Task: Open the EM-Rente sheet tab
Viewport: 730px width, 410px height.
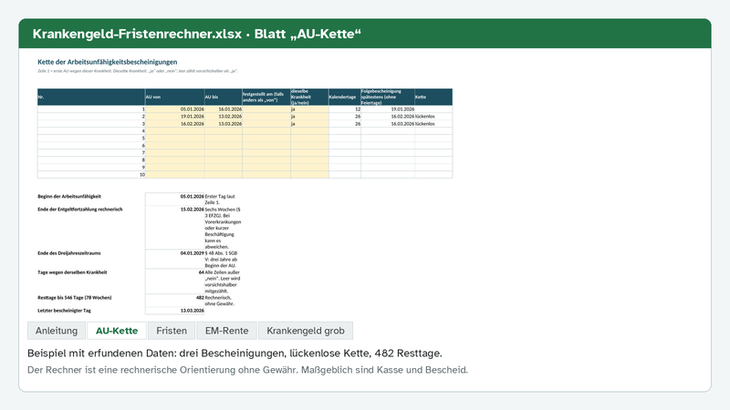Action: coord(226,331)
